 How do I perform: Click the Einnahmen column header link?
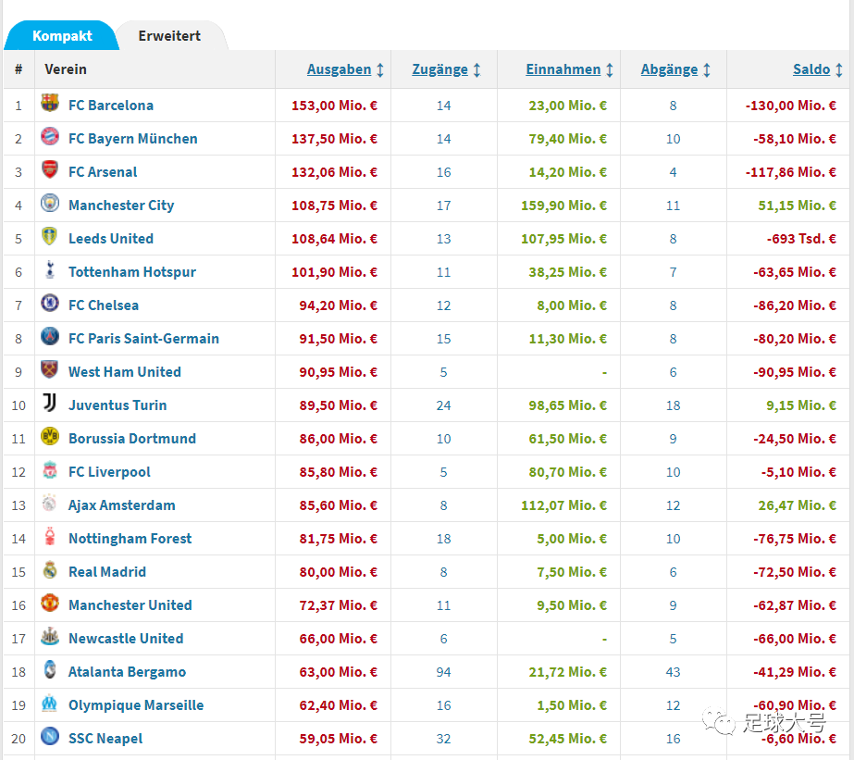[x=563, y=69]
